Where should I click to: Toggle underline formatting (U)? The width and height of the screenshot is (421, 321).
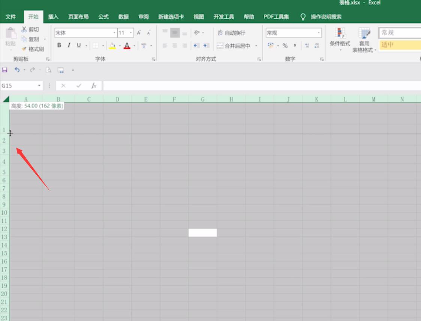point(79,45)
